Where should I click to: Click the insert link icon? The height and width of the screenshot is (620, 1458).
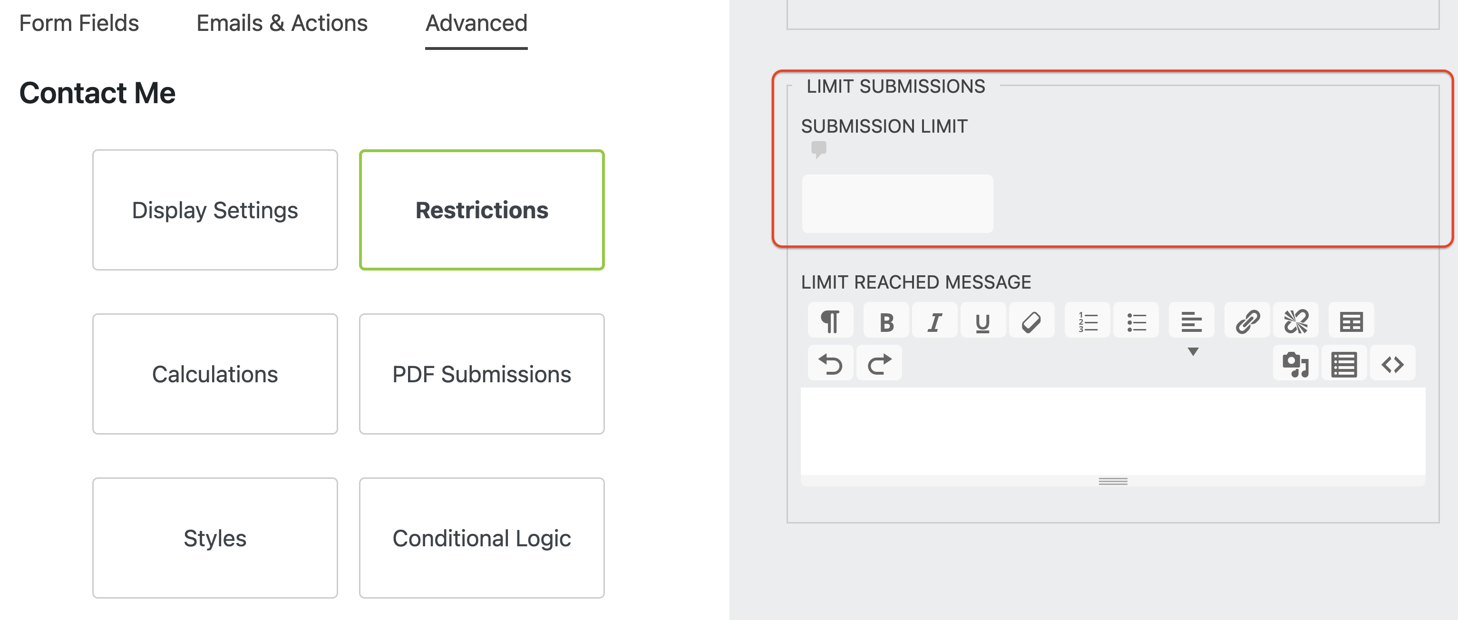[x=1246, y=320]
